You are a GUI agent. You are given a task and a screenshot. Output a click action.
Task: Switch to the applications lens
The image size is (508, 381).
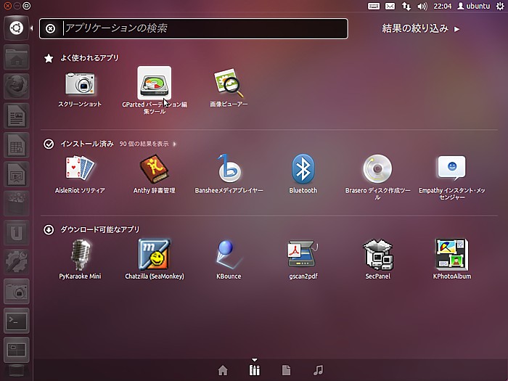[x=255, y=370]
